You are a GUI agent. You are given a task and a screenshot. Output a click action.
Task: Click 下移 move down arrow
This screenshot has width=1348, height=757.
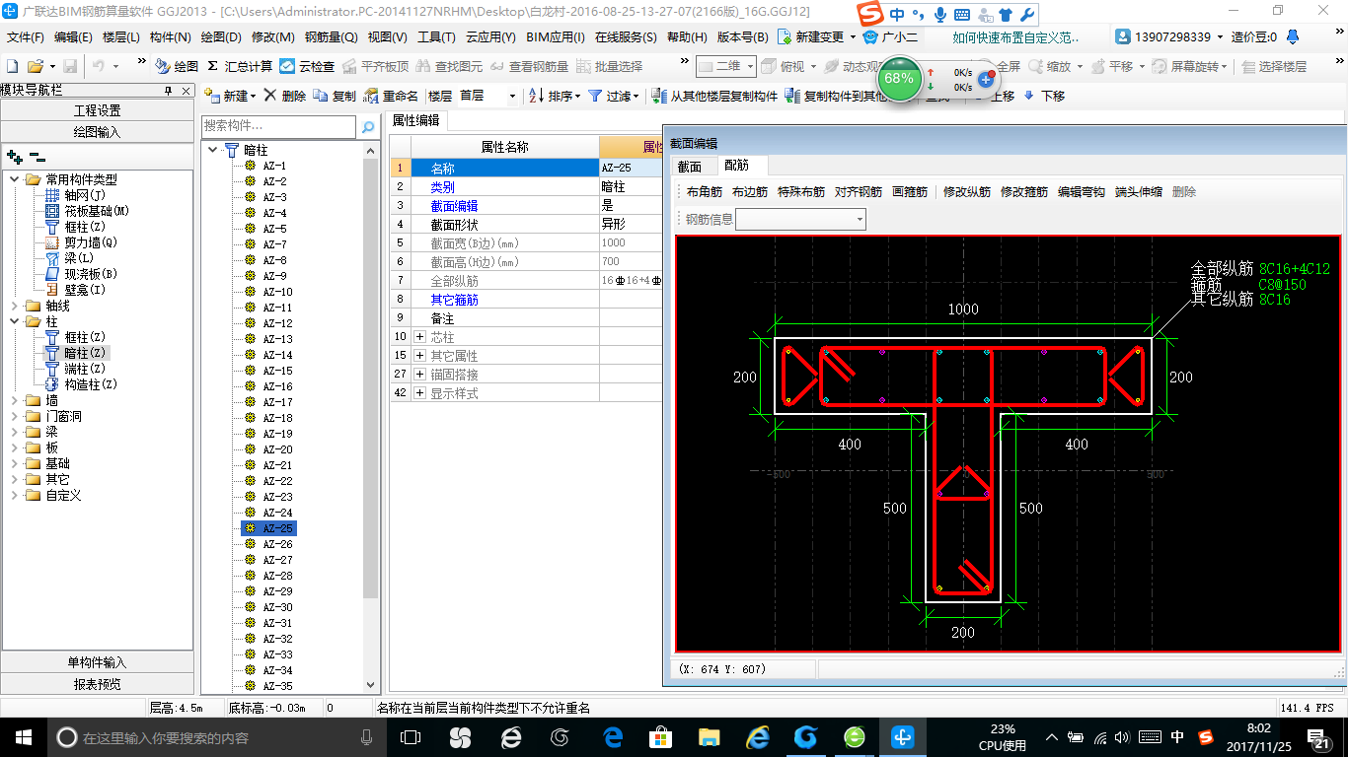tap(1044, 96)
